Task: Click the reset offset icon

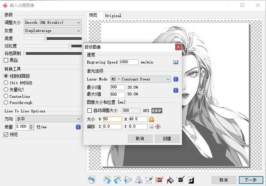Action: 151,126
